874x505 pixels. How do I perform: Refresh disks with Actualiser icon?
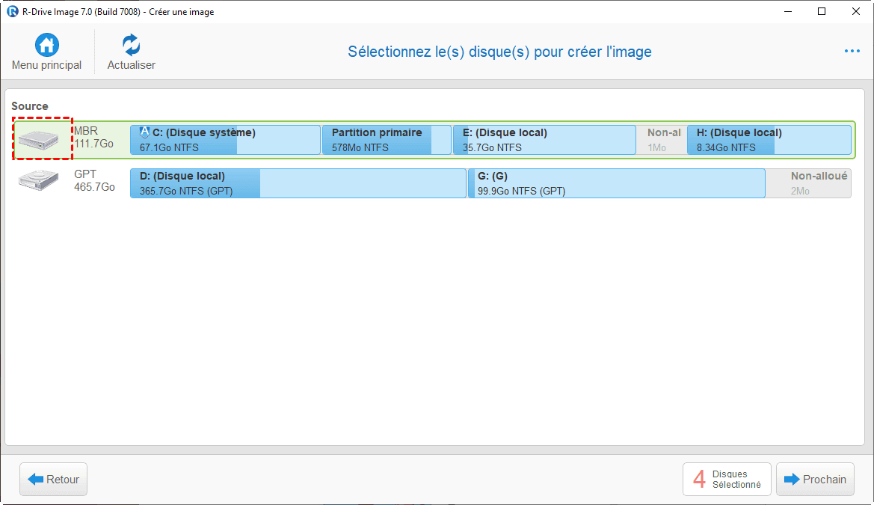pyautogui.click(x=131, y=45)
